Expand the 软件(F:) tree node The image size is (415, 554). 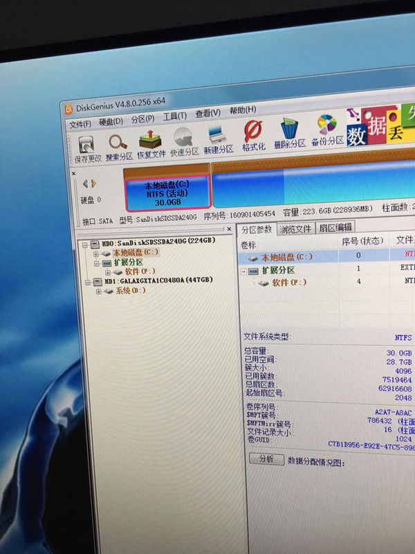[x=108, y=273]
